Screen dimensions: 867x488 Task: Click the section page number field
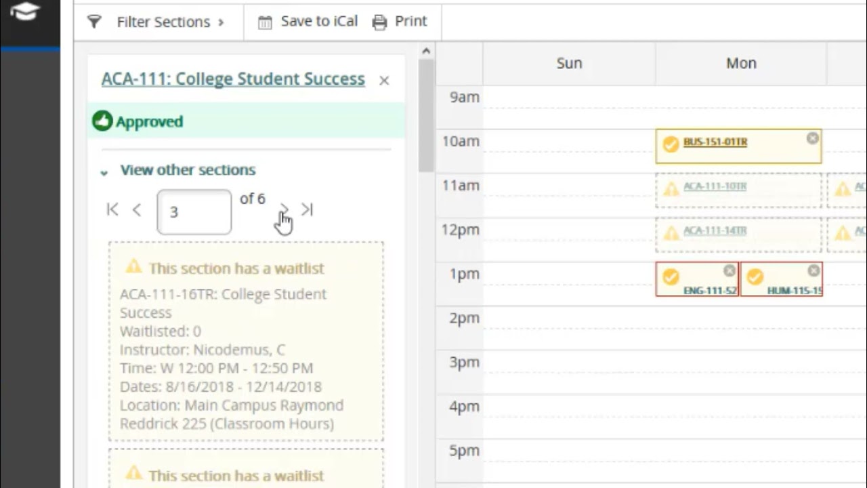tap(194, 212)
